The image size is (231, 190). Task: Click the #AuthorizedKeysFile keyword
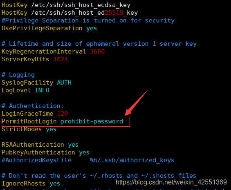coord(36,161)
